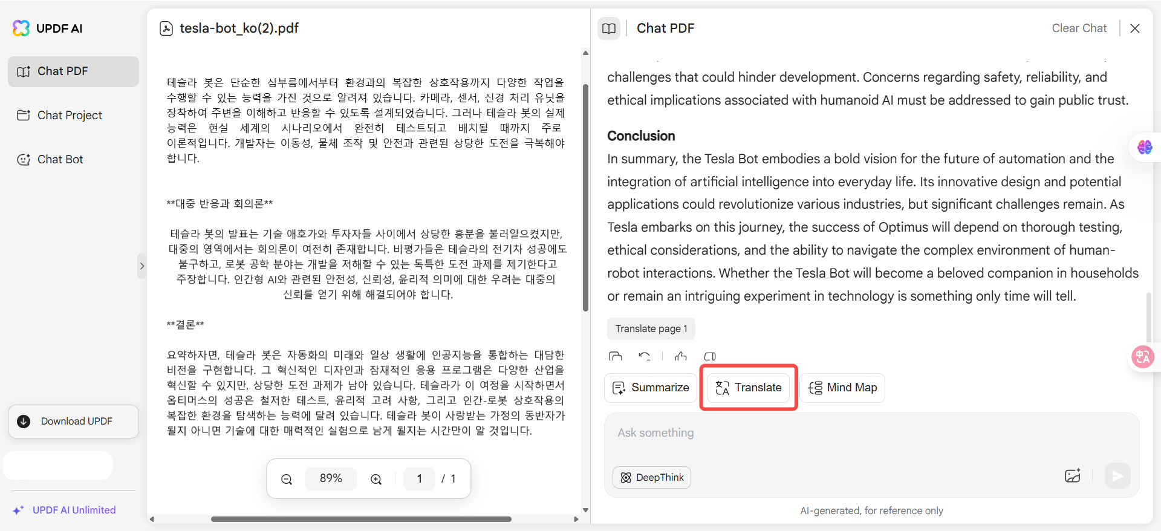Click the send message arrow button
Viewport: 1161px width, 531px height.
coord(1117,476)
